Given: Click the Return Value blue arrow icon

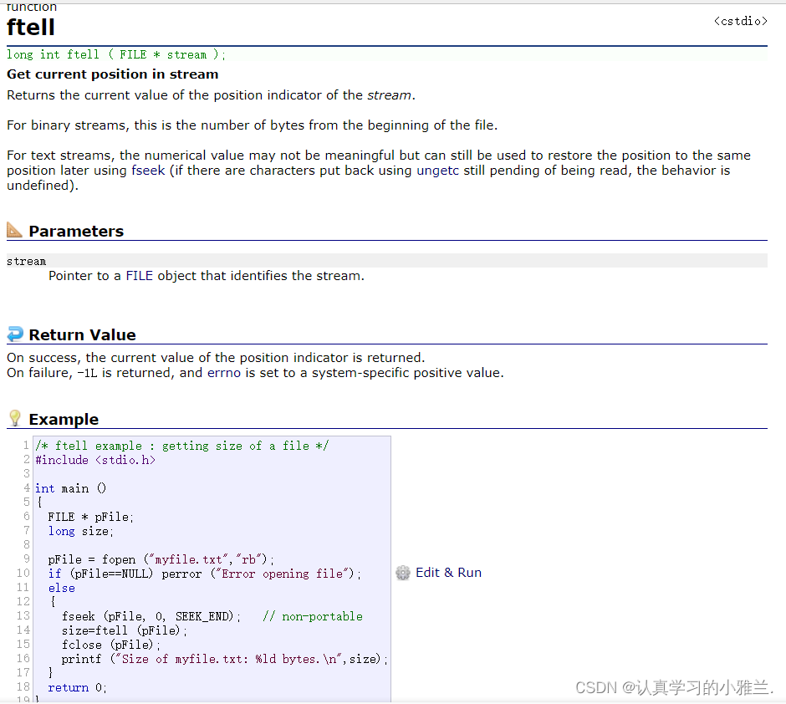Looking at the screenshot, I should coord(15,334).
